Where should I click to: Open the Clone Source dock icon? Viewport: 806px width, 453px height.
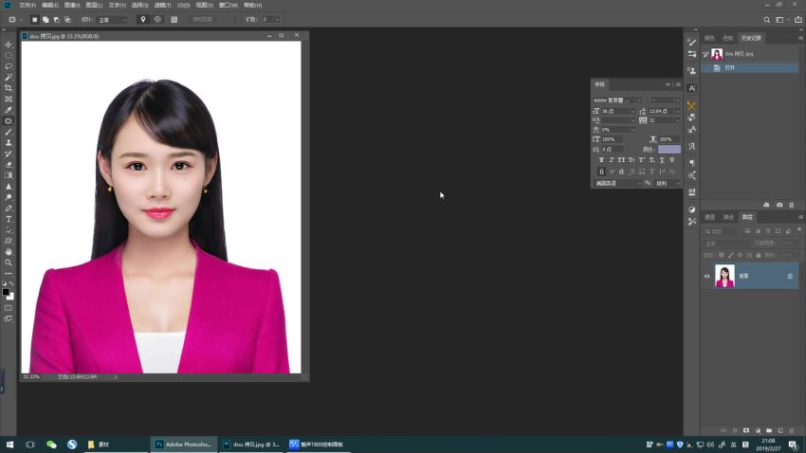tap(692, 70)
